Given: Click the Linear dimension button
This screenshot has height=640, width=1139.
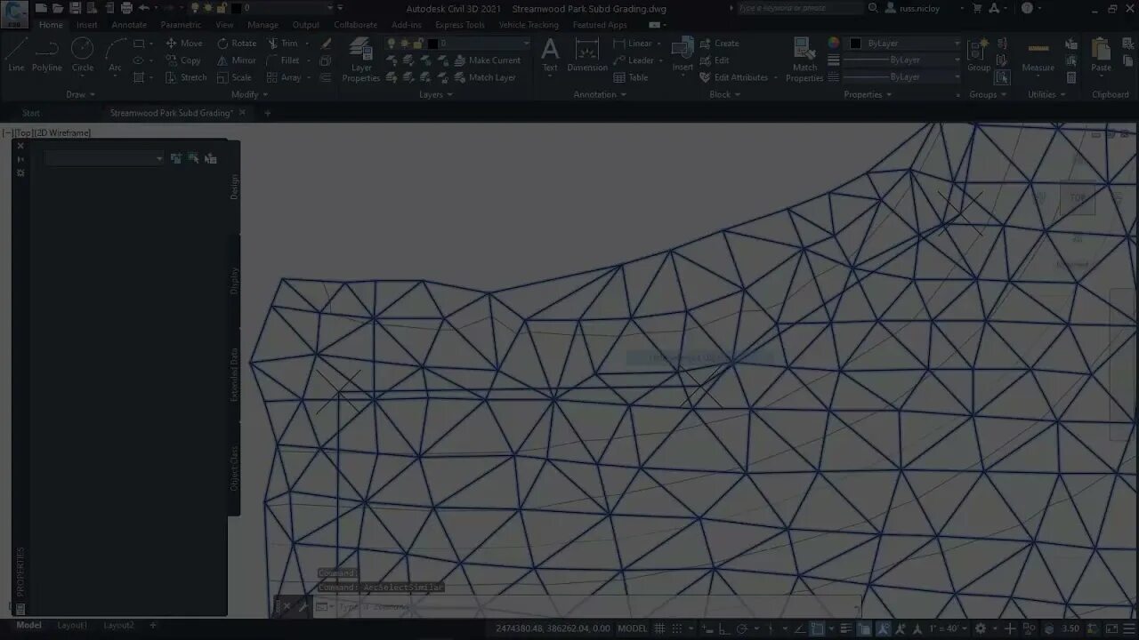Looking at the screenshot, I should coord(634,43).
